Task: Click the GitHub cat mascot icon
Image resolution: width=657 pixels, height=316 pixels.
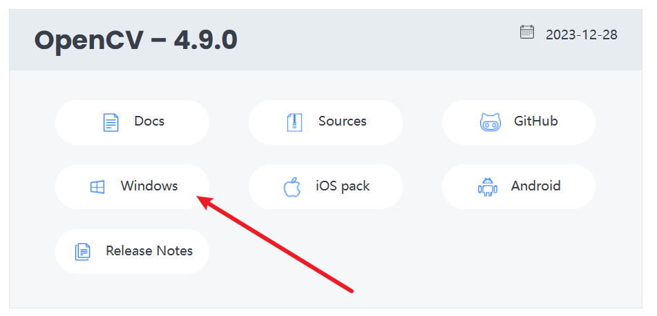Action: [490, 123]
